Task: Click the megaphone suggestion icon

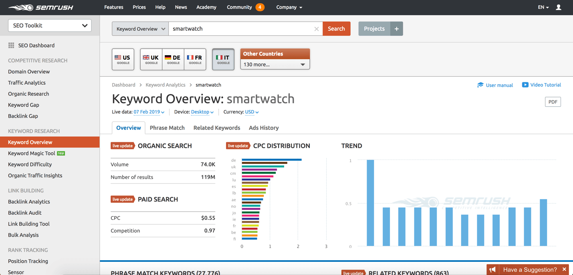Action: coord(493,270)
